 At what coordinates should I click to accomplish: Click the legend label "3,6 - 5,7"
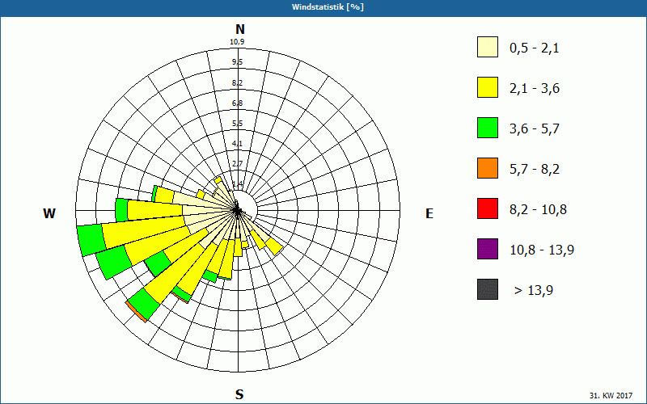pos(535,129)
